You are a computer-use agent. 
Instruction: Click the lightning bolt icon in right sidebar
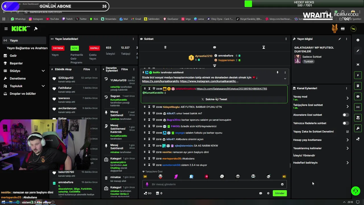click(358, 75)
